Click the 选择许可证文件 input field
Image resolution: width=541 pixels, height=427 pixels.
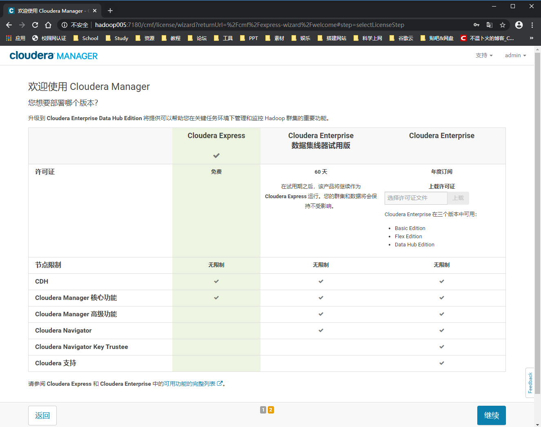(416, 198)
